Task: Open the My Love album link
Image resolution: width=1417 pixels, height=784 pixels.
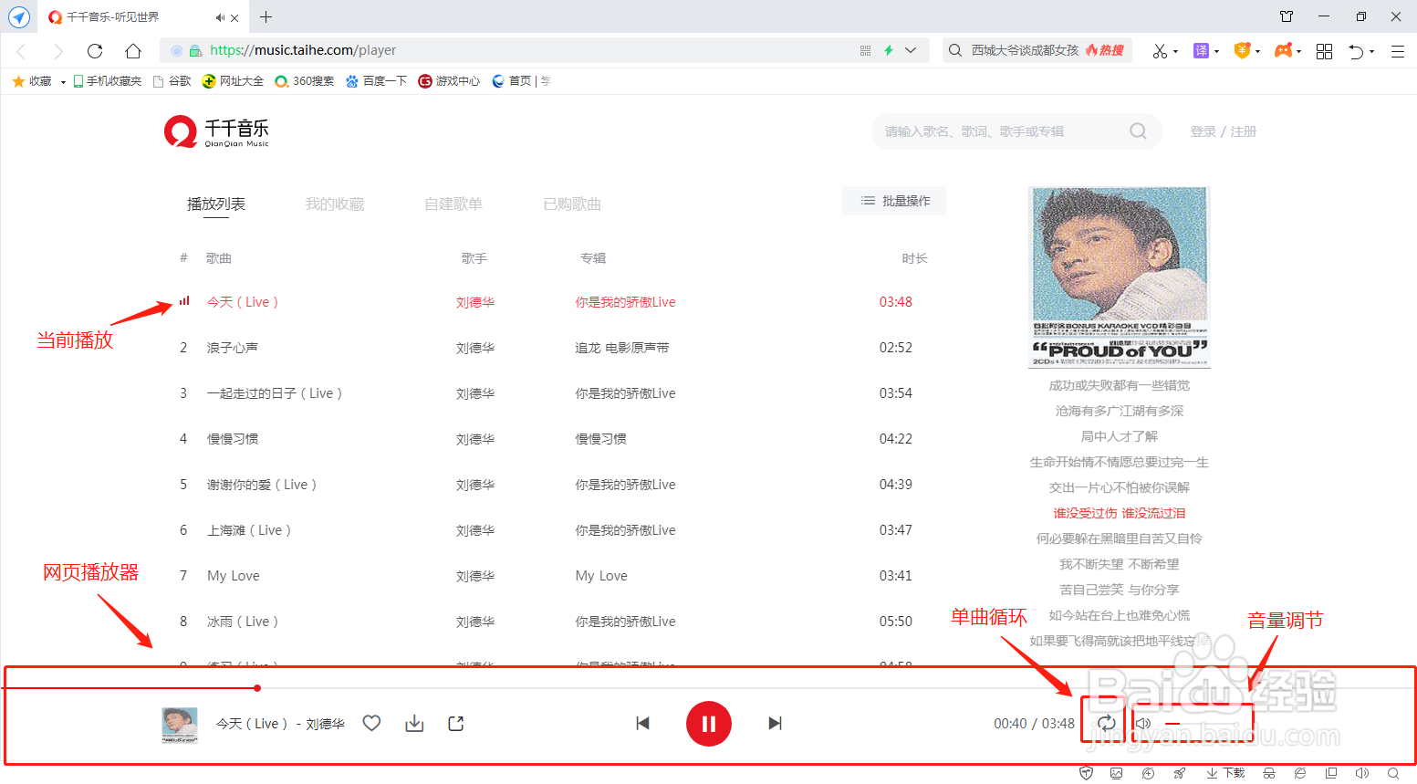Action: click(601, 576)
